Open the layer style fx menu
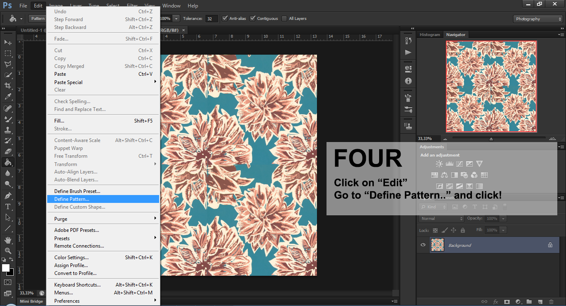 [495, 302]
